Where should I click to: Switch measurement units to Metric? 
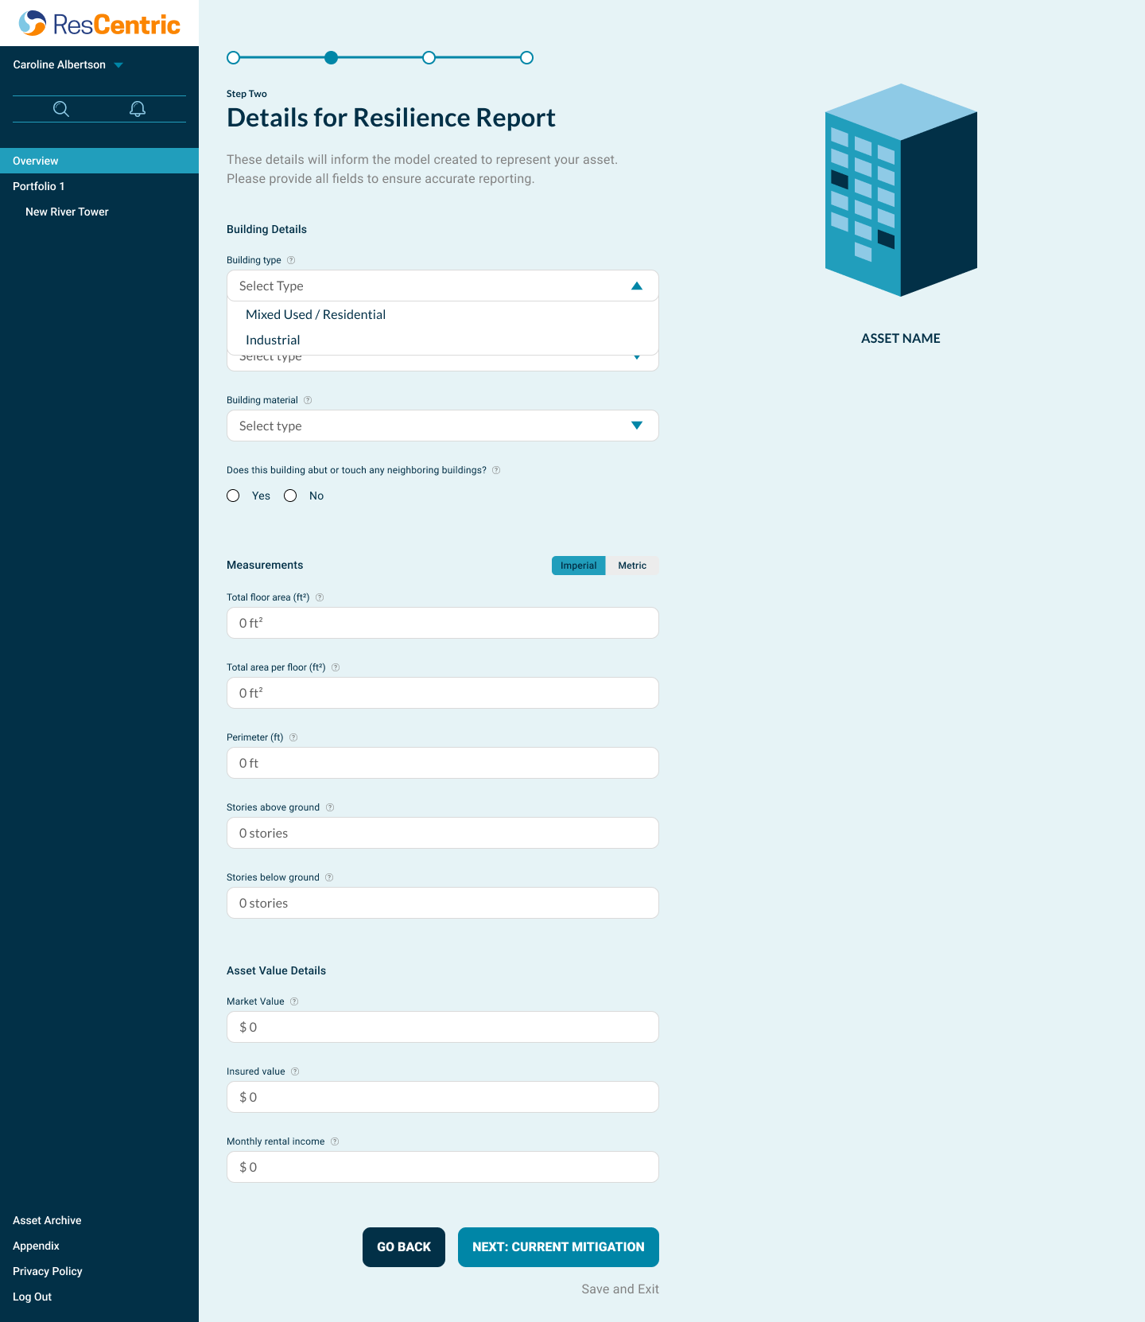[x=632, y=566]
